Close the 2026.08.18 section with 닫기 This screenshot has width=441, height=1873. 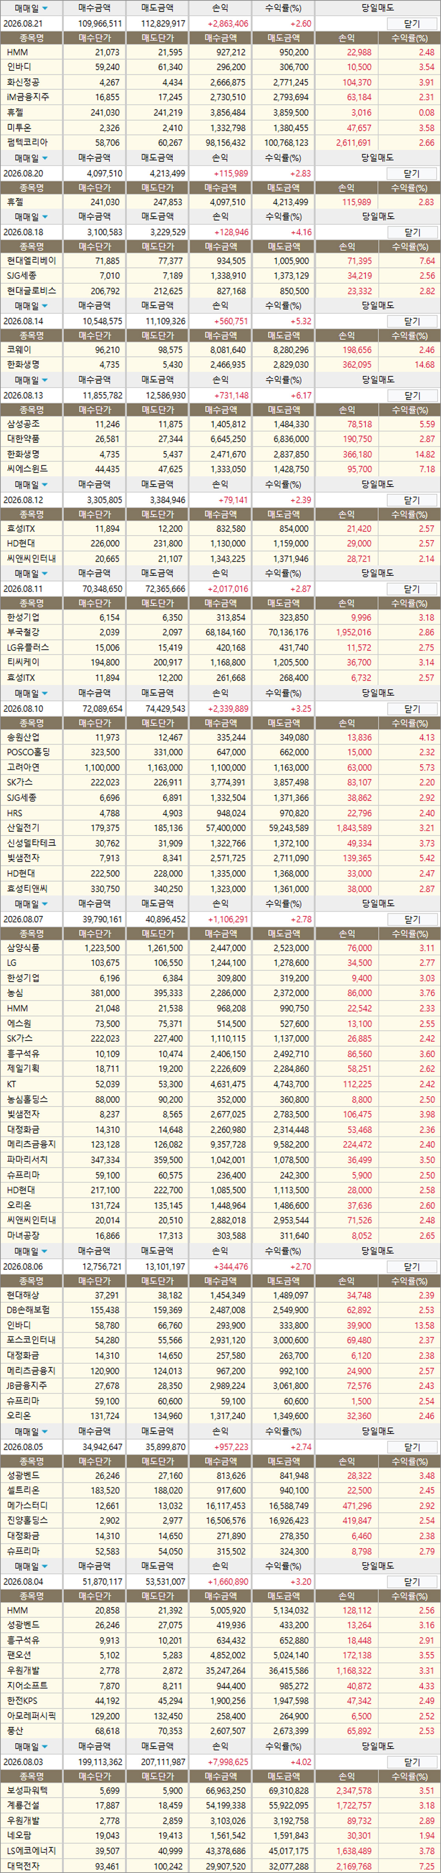coord(412,232)
